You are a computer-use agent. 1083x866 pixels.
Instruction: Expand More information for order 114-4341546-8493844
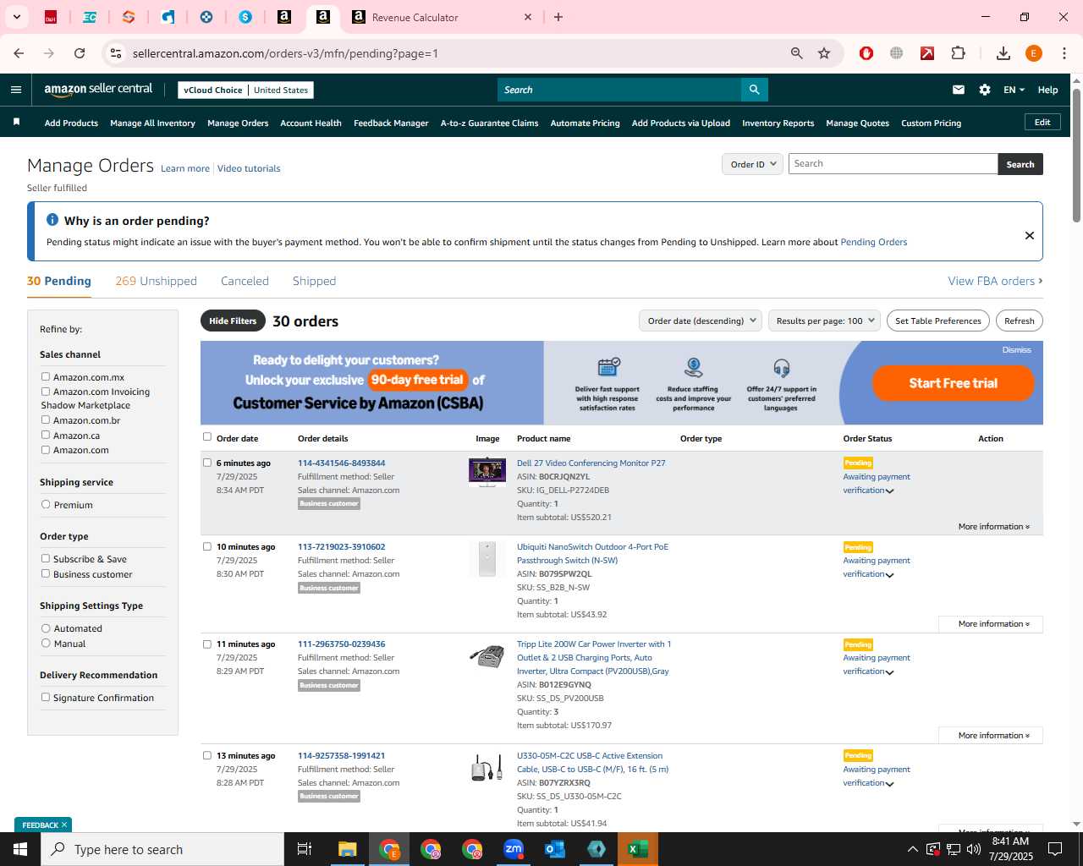coord(994,526)
